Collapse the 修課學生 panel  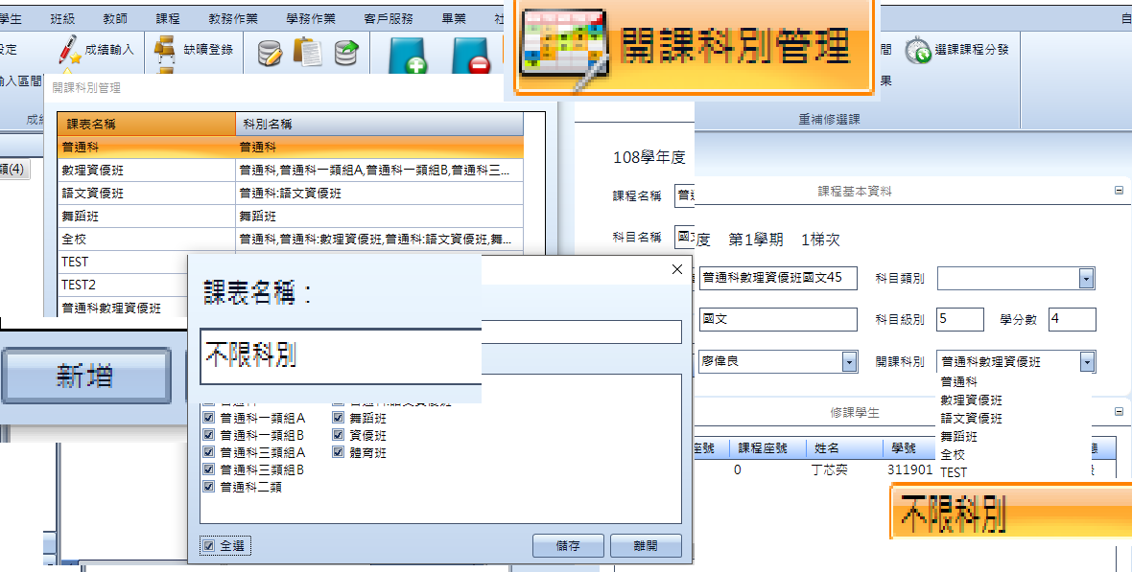(1119, 412)
